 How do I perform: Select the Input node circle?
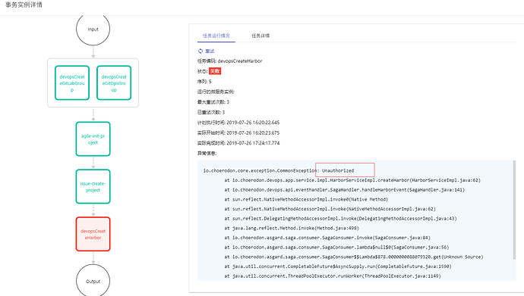(x=93, y=29)
